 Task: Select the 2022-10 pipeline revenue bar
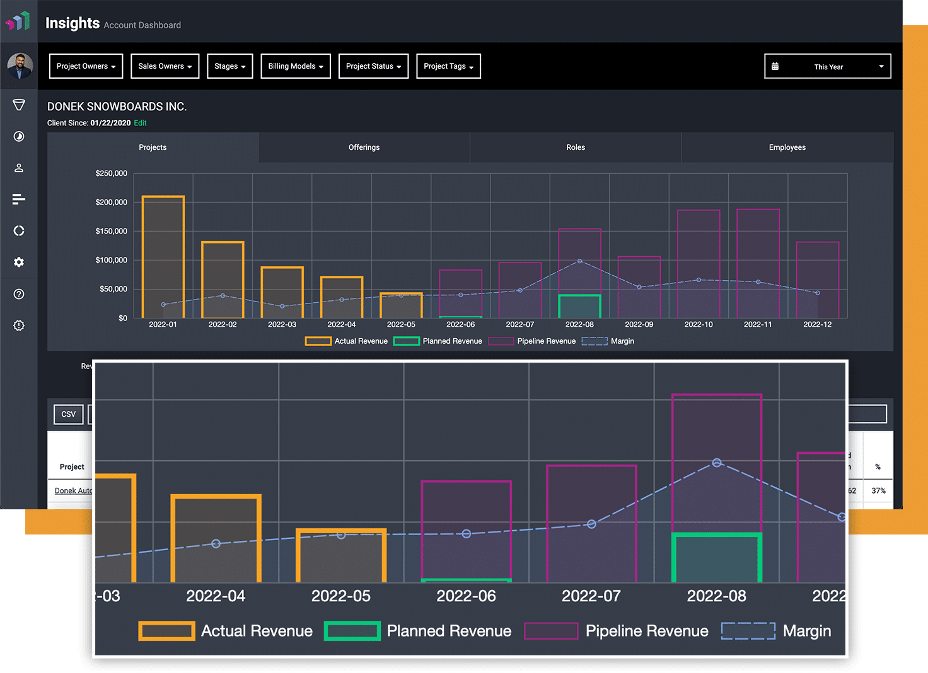coord(699,264)
